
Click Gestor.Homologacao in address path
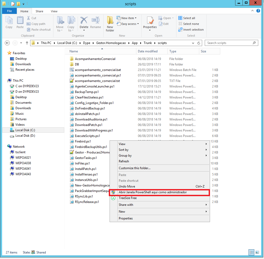tap(111, 43)
